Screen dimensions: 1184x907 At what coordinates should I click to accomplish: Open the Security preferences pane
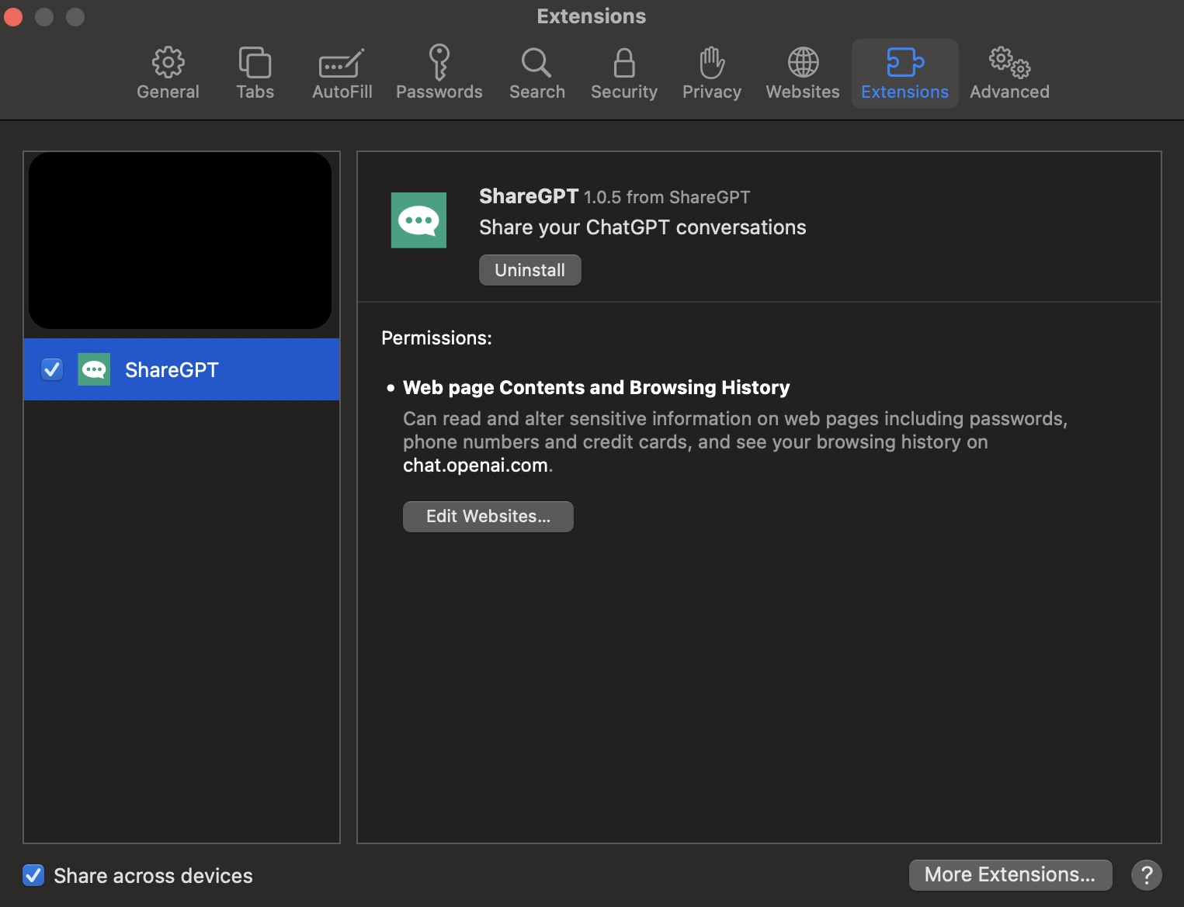pyautogui.click(x=623, y=73)
